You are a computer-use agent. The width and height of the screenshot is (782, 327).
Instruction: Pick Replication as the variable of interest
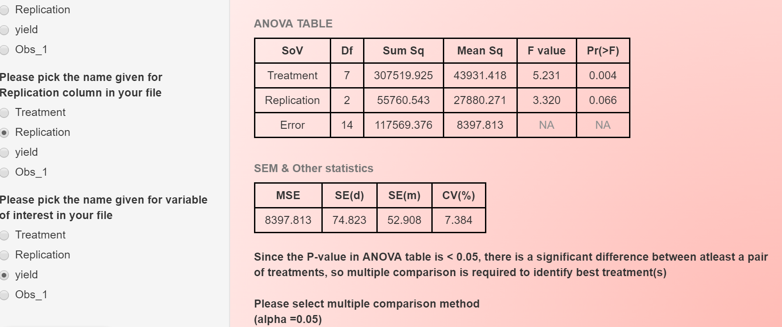coord(4,255)
